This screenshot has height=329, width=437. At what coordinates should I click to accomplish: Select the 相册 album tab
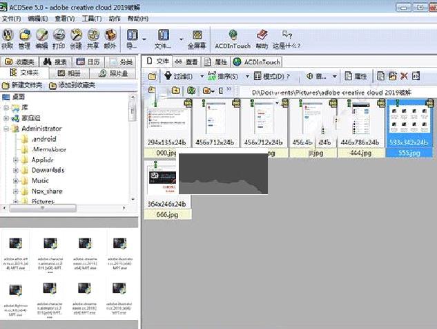pos(69,73)
